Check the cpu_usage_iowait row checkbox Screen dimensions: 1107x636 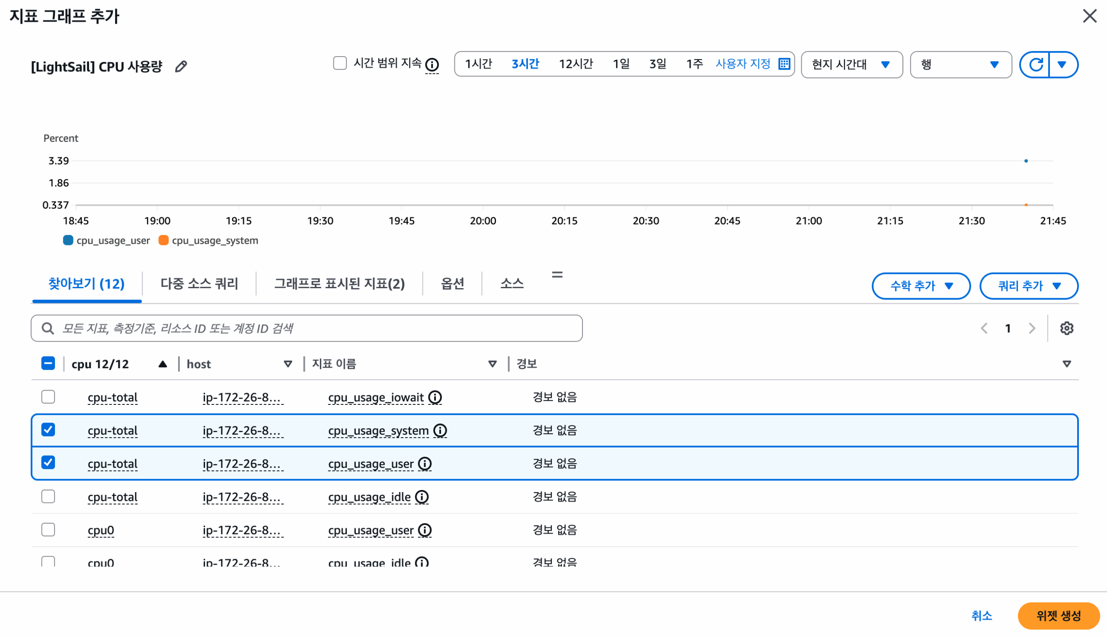click(48, 397)
